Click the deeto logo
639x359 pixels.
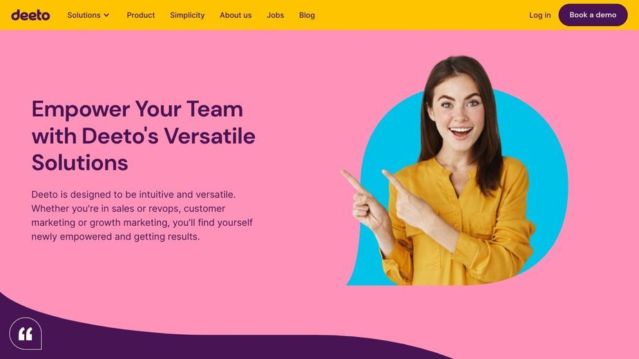coord(30,15)
